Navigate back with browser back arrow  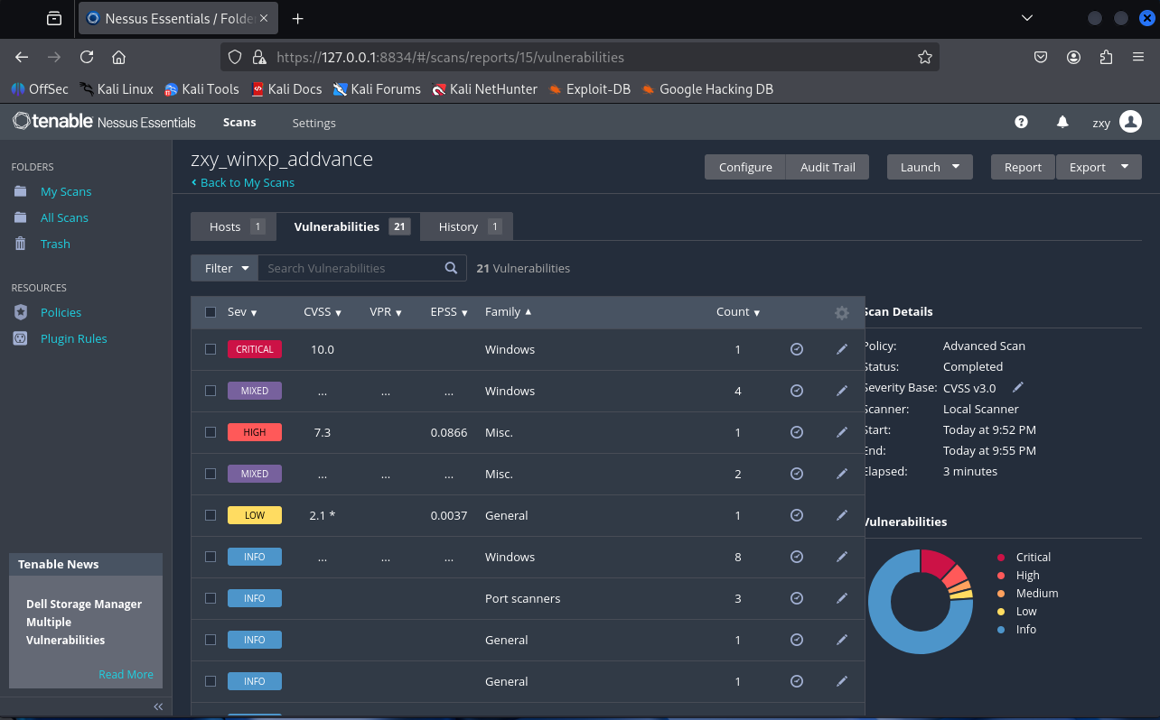pos(22,57)
